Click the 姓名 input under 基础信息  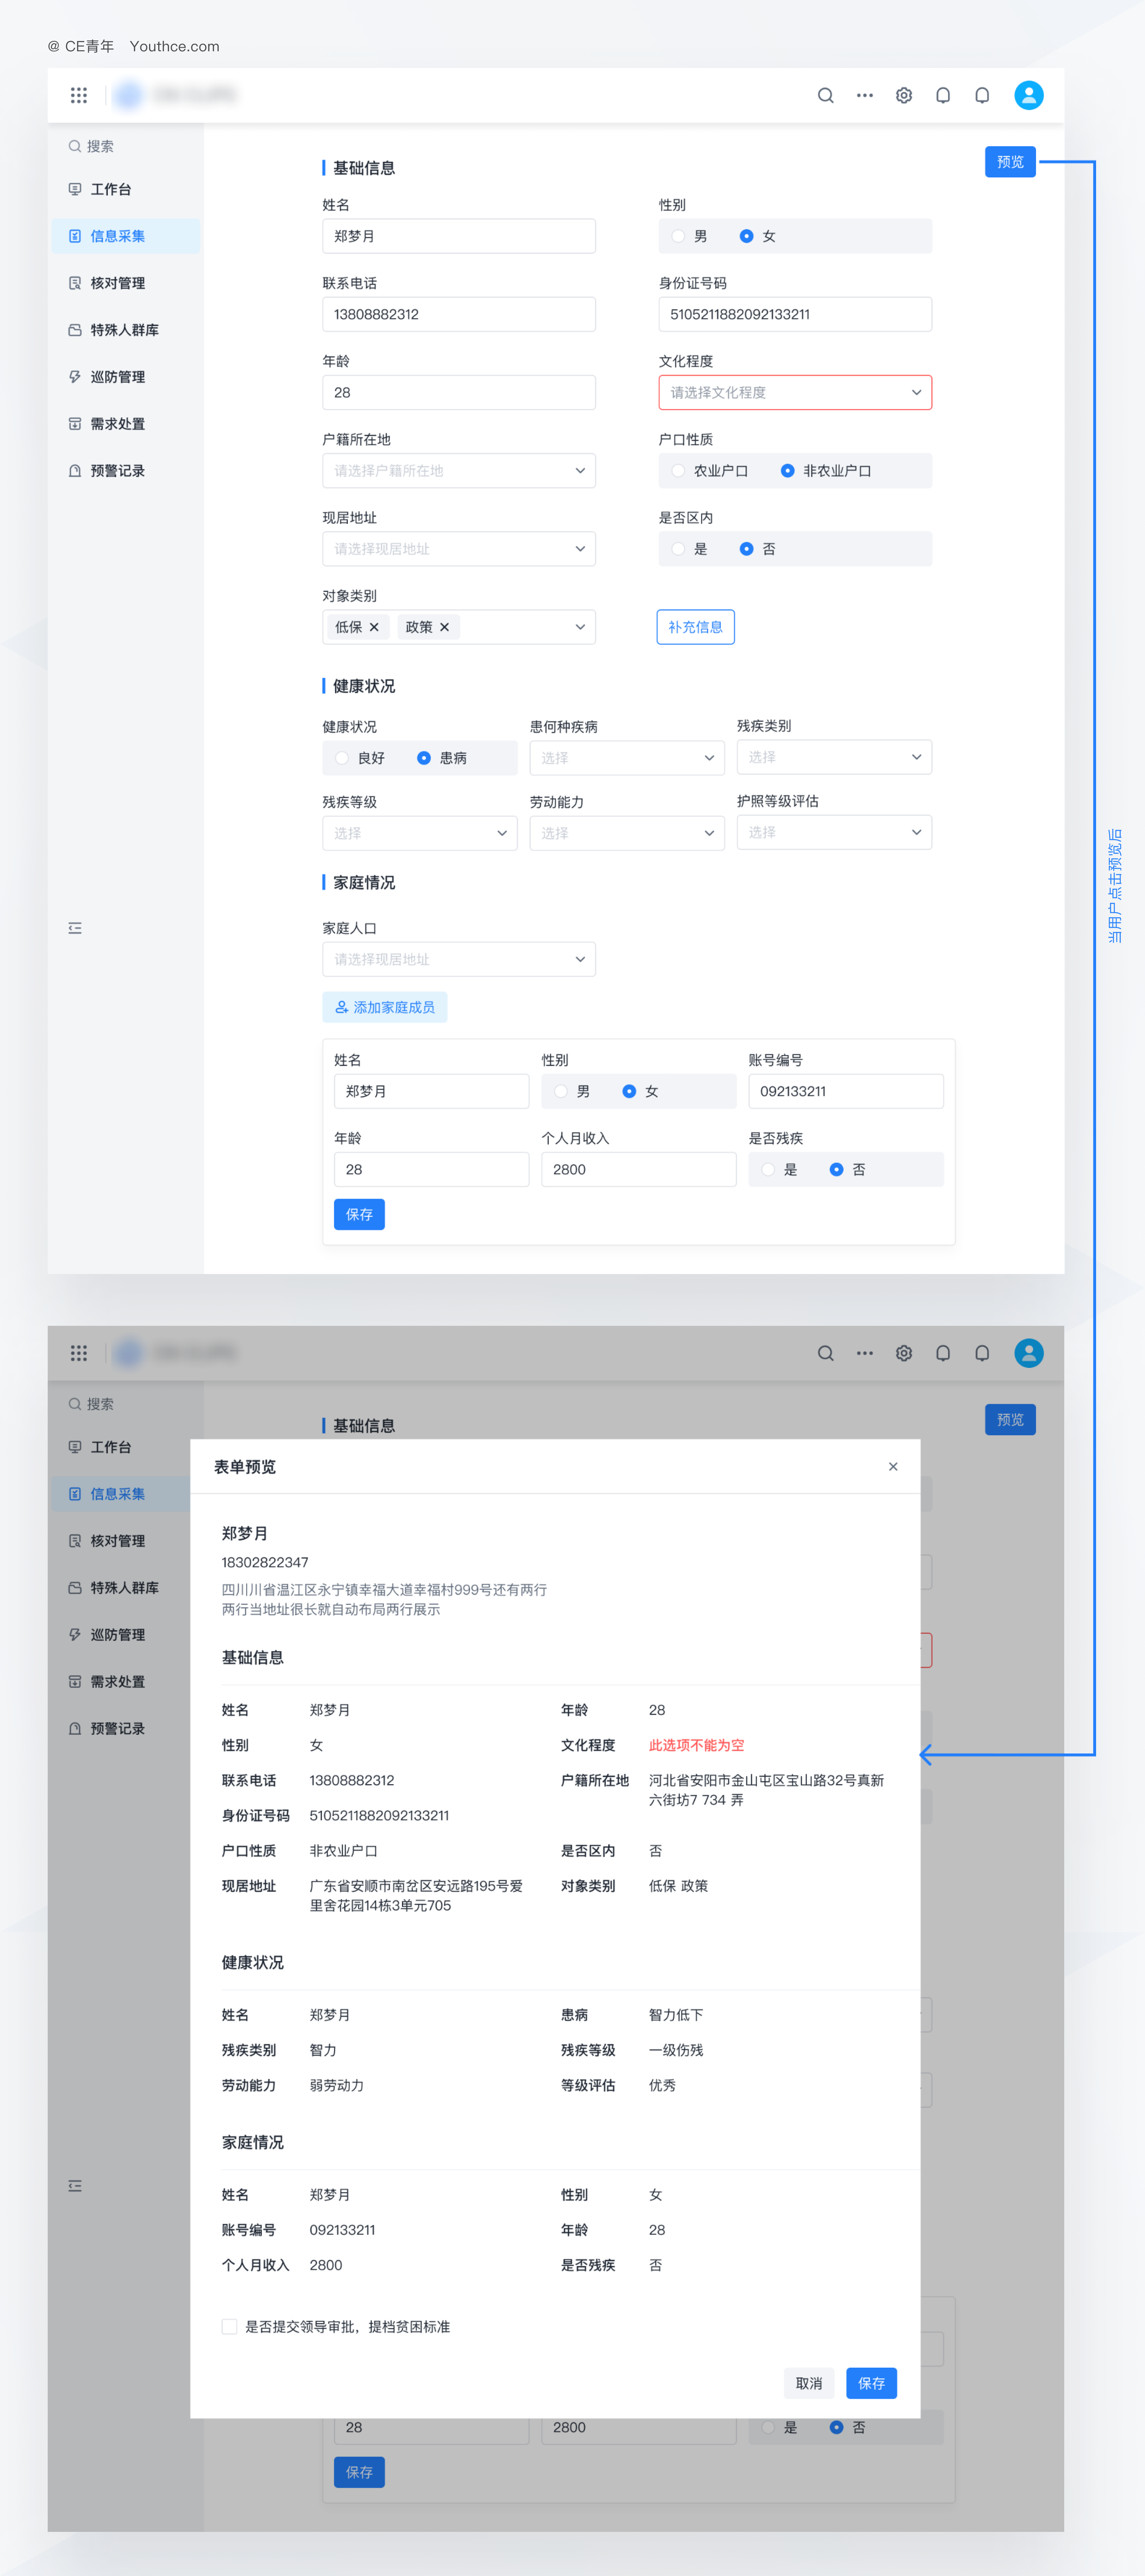point(459,236)
